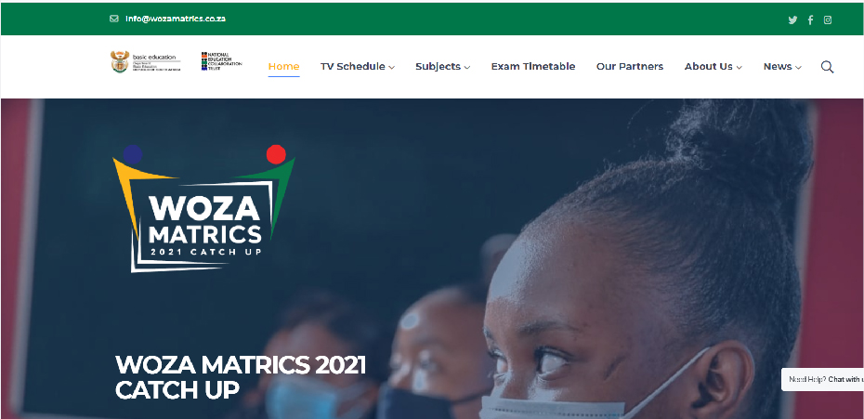
Task: Click the search magnifier icon
Action: point(827,67)
